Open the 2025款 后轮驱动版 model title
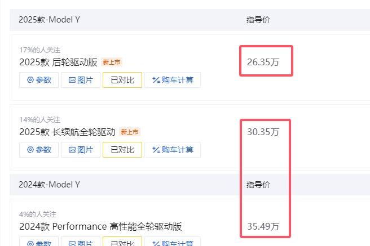This screenshot has height=246, width=370. (58, 62)
